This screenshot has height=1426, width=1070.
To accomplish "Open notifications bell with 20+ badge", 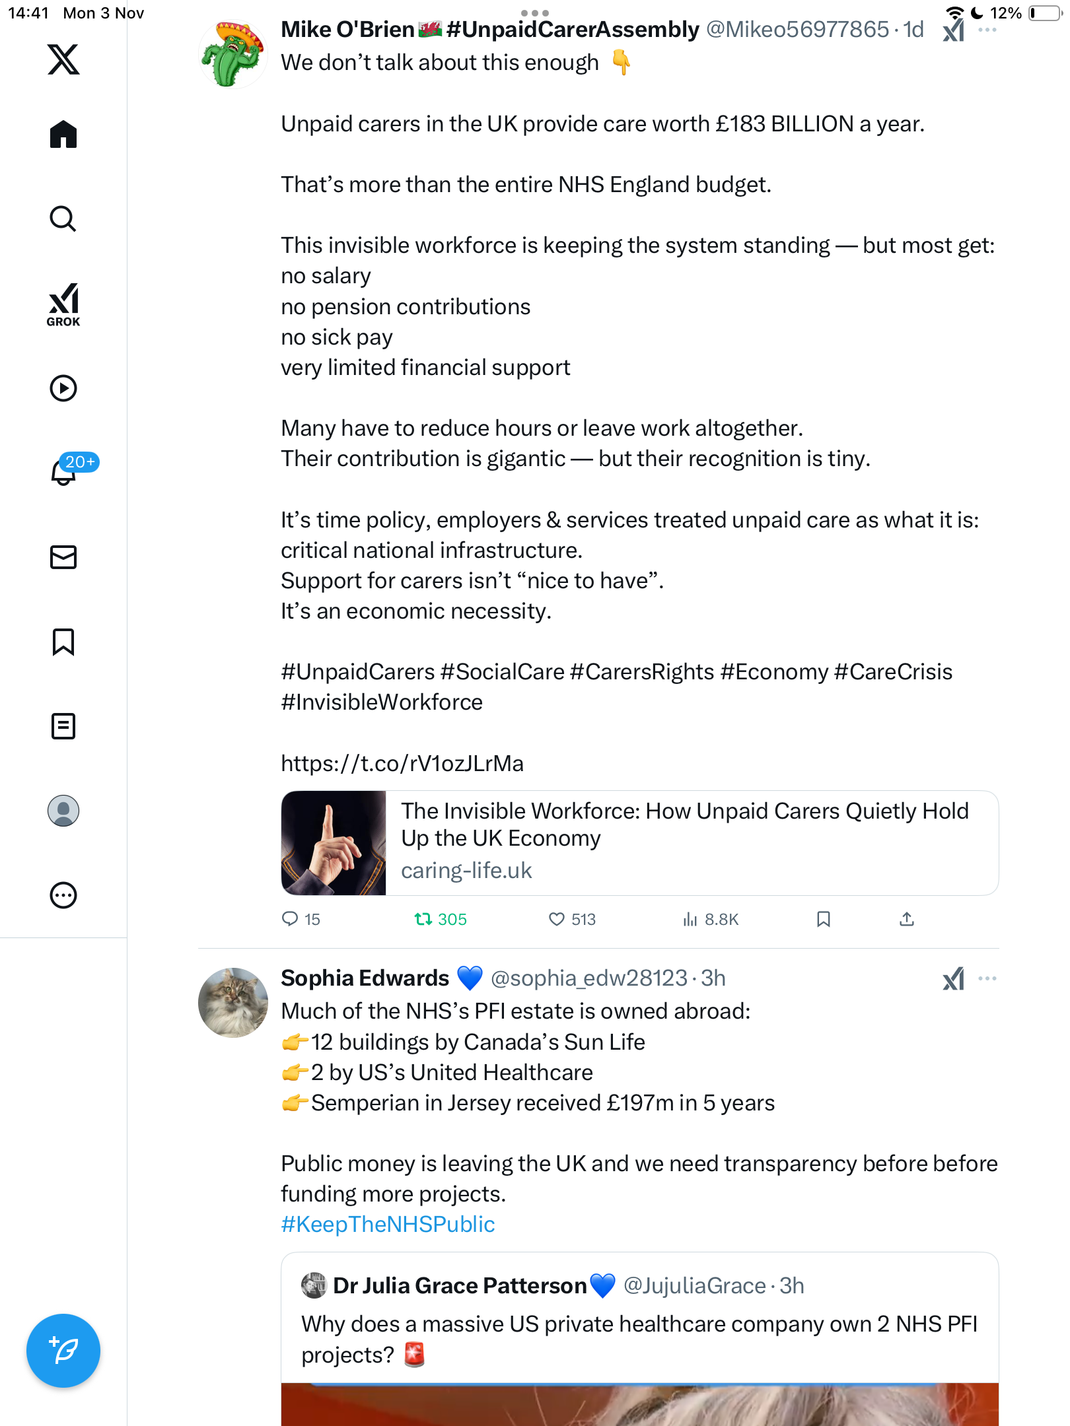I will (x=63, y=472).
